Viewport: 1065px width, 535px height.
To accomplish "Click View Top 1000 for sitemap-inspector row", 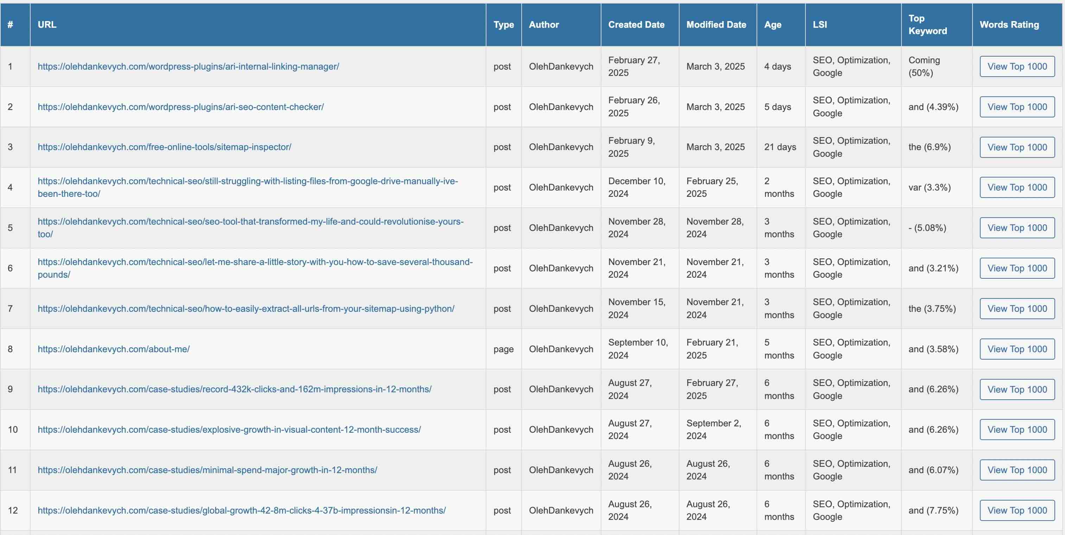I will click(x=1017, y=147).
